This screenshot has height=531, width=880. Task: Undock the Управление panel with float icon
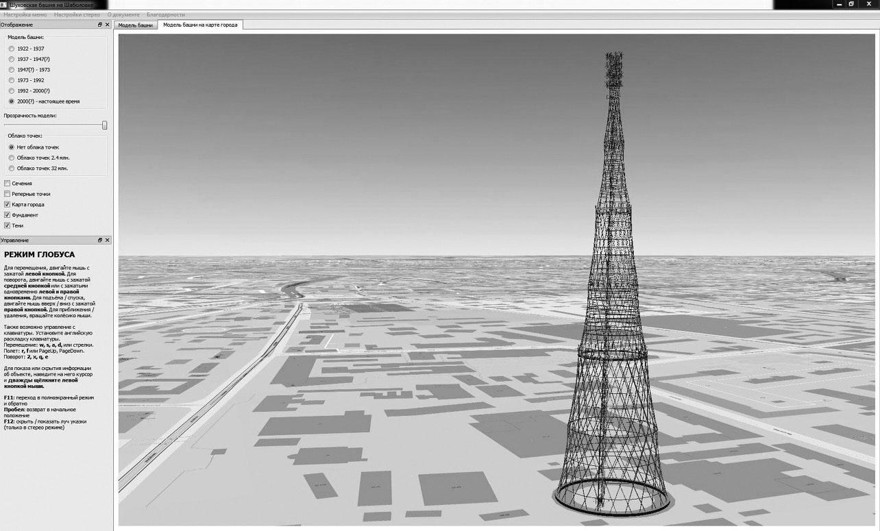(x=100, y=240)
